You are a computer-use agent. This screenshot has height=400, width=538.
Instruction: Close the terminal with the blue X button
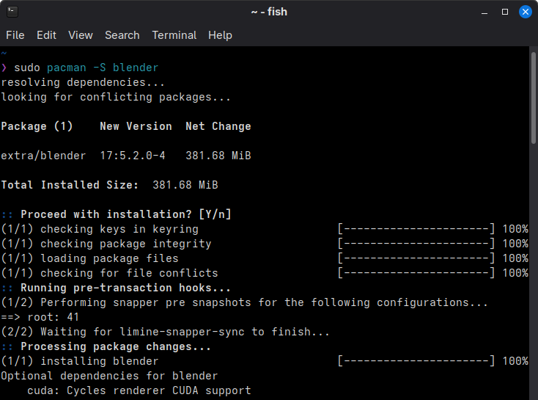pyautogui.click(x=526, y=12)
